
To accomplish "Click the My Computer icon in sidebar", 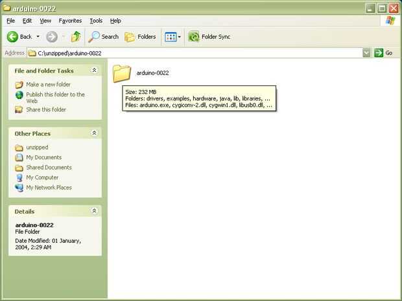I will [19, 177].
